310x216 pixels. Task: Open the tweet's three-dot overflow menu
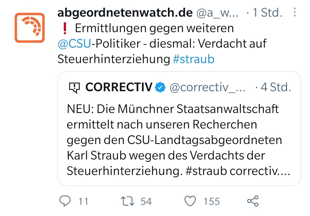294,13
